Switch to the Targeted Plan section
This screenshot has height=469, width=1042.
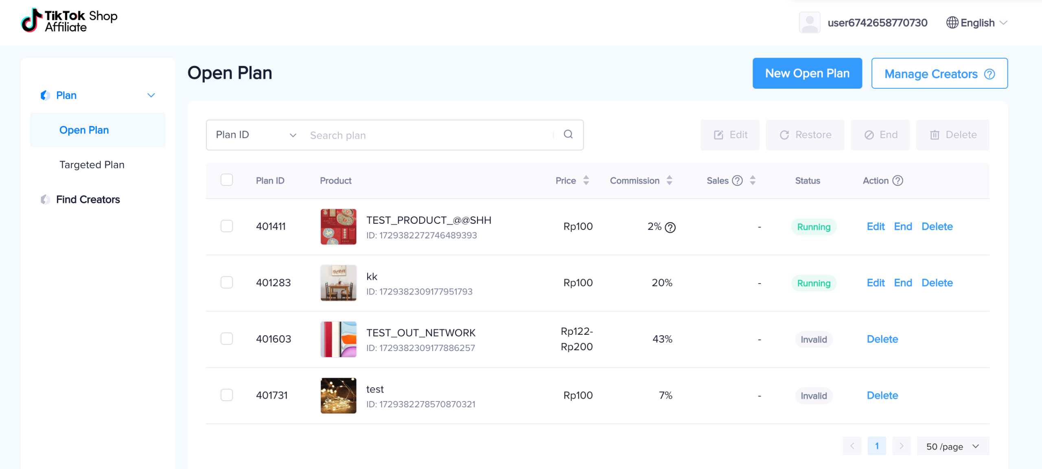92,164
